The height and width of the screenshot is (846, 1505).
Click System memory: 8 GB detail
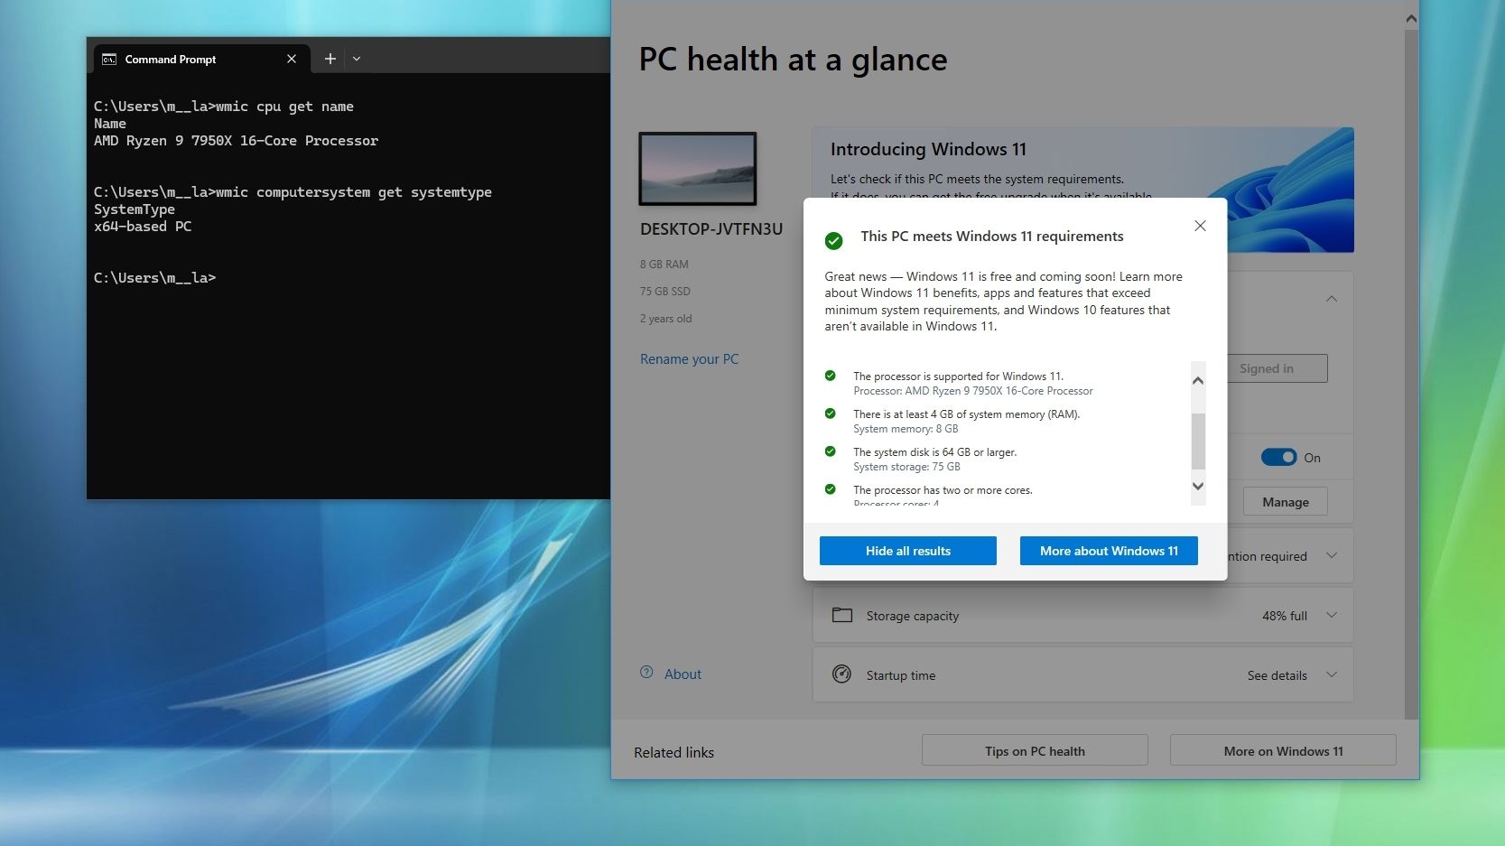pos(906,429)
